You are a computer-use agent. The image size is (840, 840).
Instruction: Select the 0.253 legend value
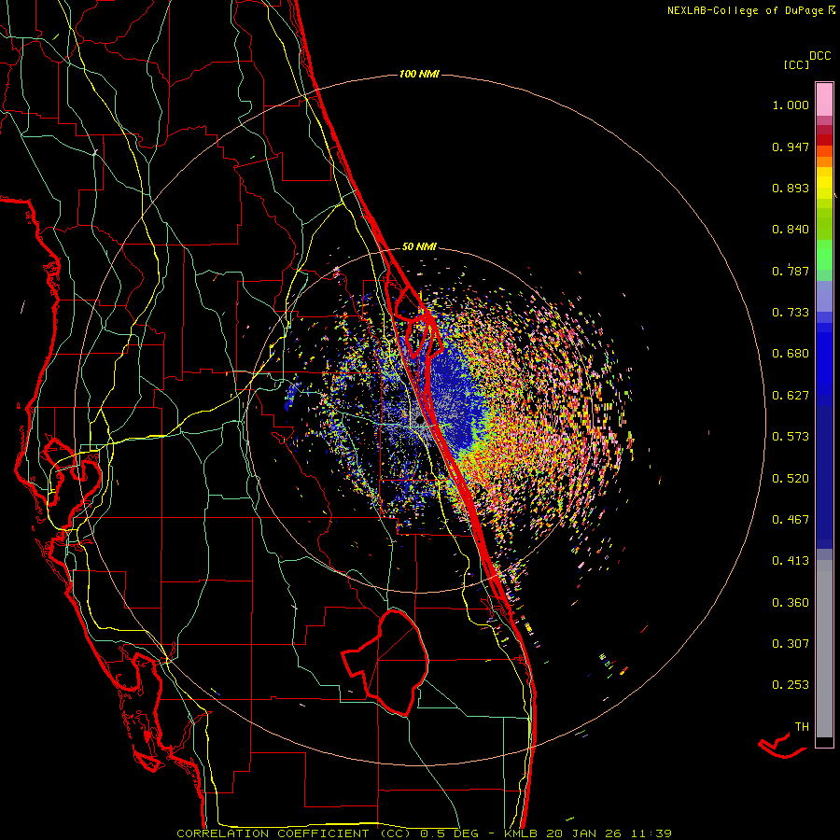pos(791,685)
